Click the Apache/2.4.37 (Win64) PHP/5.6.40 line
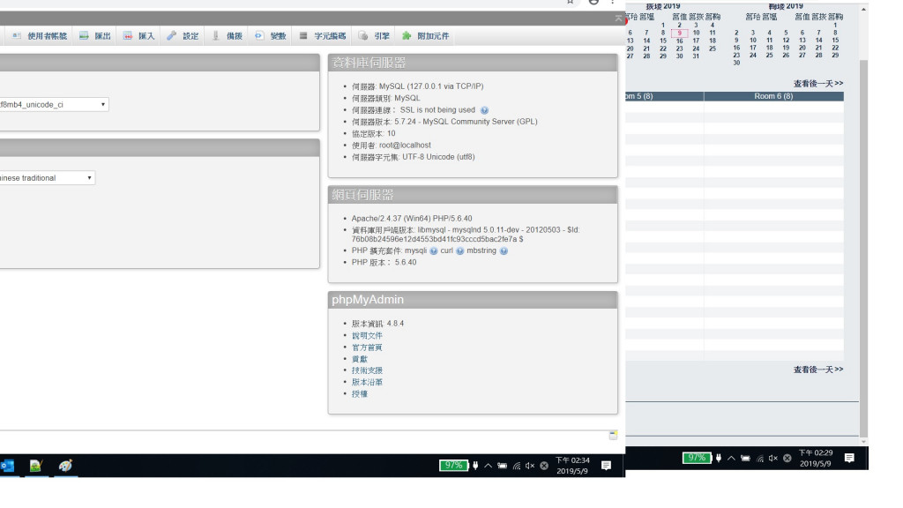The width and height of the screenshot is (903, 508). tap(412, 219)
